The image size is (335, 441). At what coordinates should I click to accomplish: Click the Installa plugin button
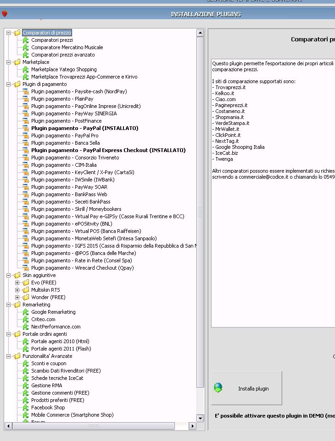point(246,388)
